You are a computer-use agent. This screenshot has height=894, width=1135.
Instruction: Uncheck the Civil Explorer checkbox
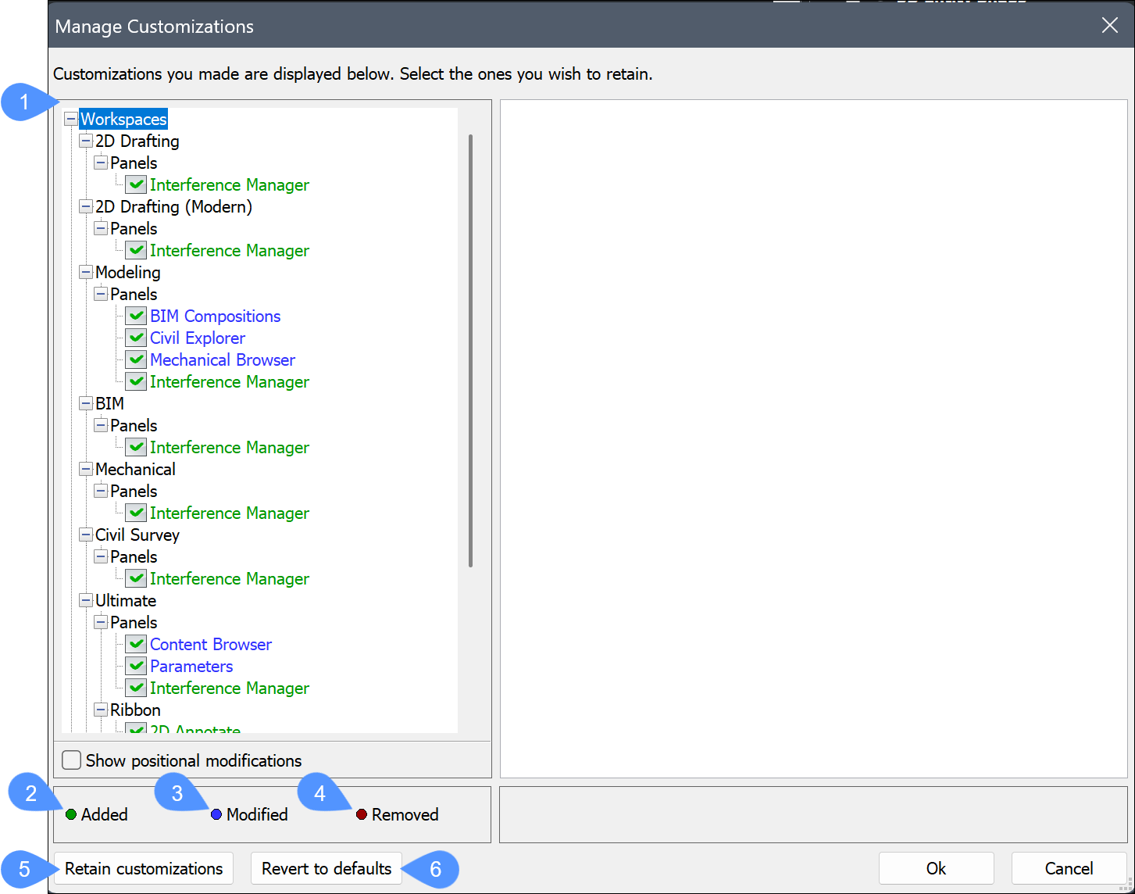click(x=137, y=338)
